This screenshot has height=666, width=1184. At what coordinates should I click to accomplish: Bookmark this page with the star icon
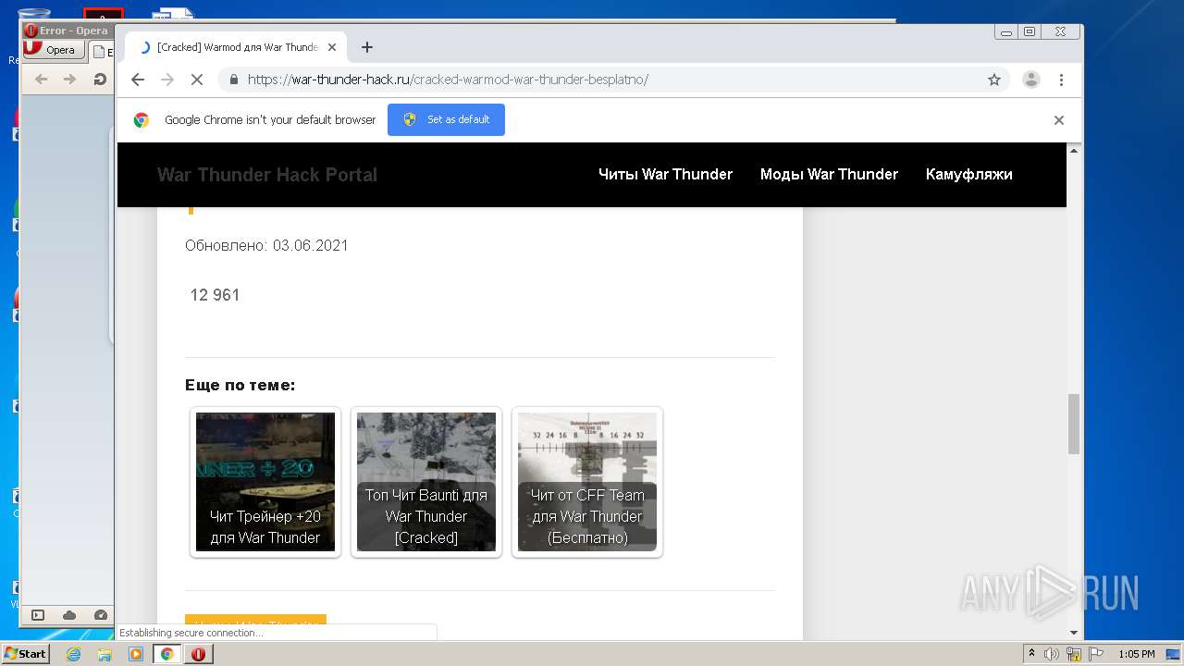pyautogui.click(x=994, y=80)
